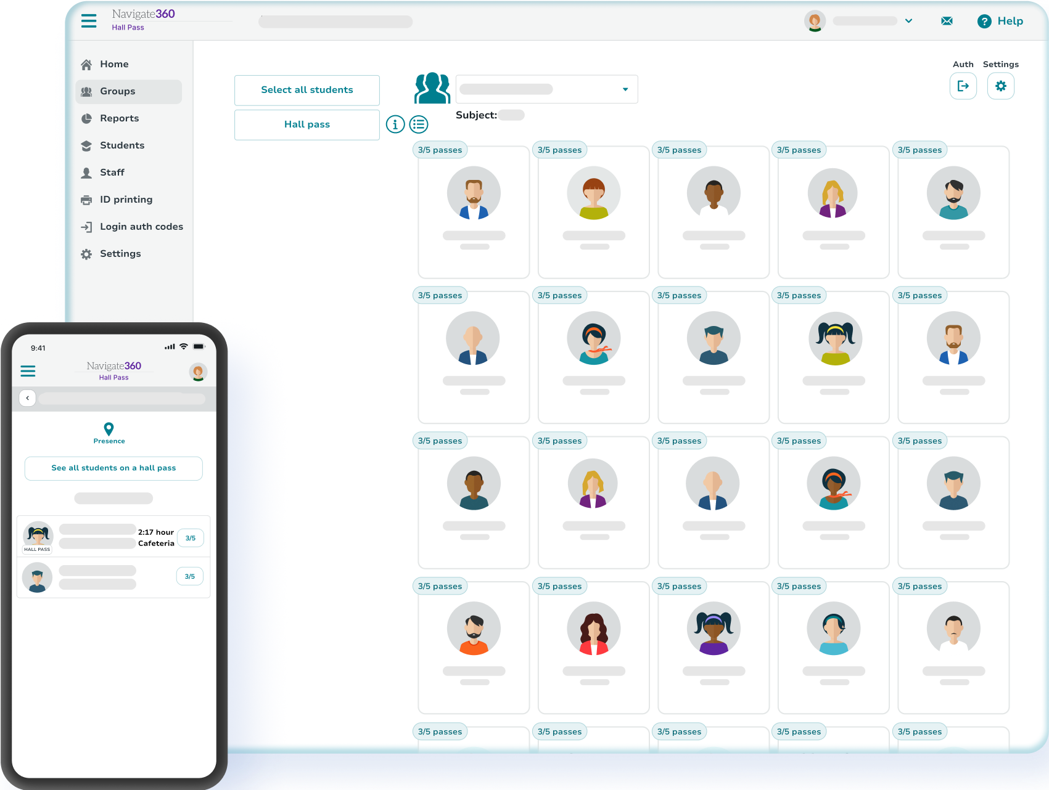Tap See all students on a hall pass
1049x790 pixels.
(113, 468)
